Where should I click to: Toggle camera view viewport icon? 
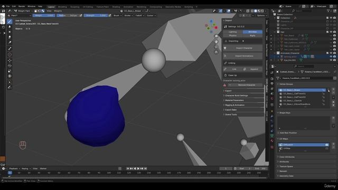click(216, 47)
